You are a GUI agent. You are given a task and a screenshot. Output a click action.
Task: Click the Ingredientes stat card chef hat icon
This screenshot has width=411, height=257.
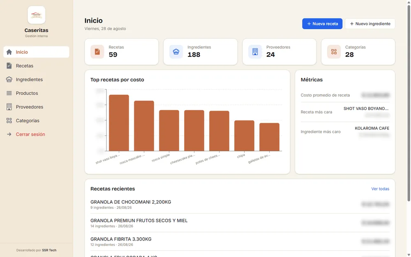[176, 52]
